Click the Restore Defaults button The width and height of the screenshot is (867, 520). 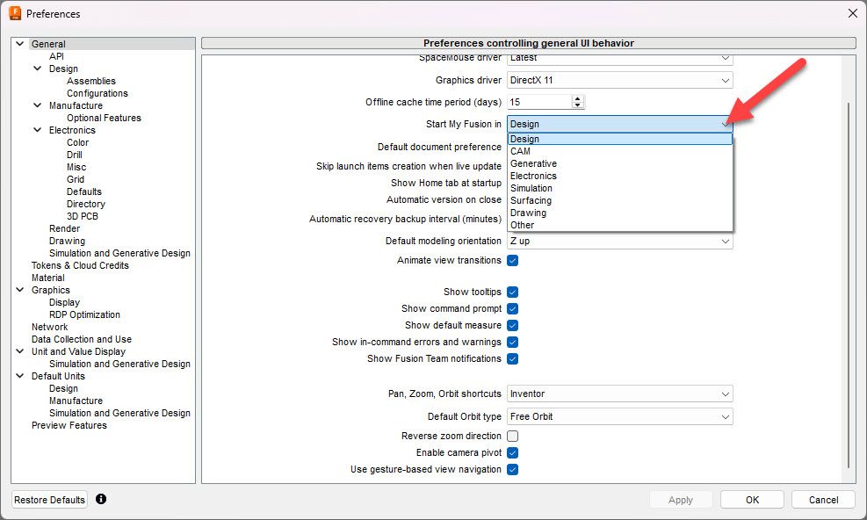pos(50,500)
